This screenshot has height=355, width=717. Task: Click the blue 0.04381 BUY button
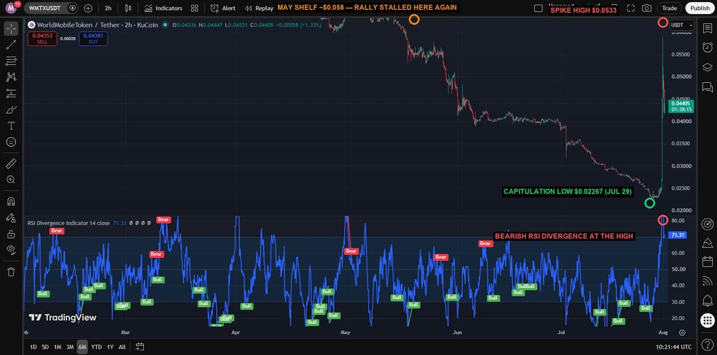[x=93, y=39]
